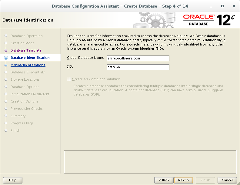Toggle Create As Container Database checkbox
Screen dimensions: 240x185
(x=69, y=79)
